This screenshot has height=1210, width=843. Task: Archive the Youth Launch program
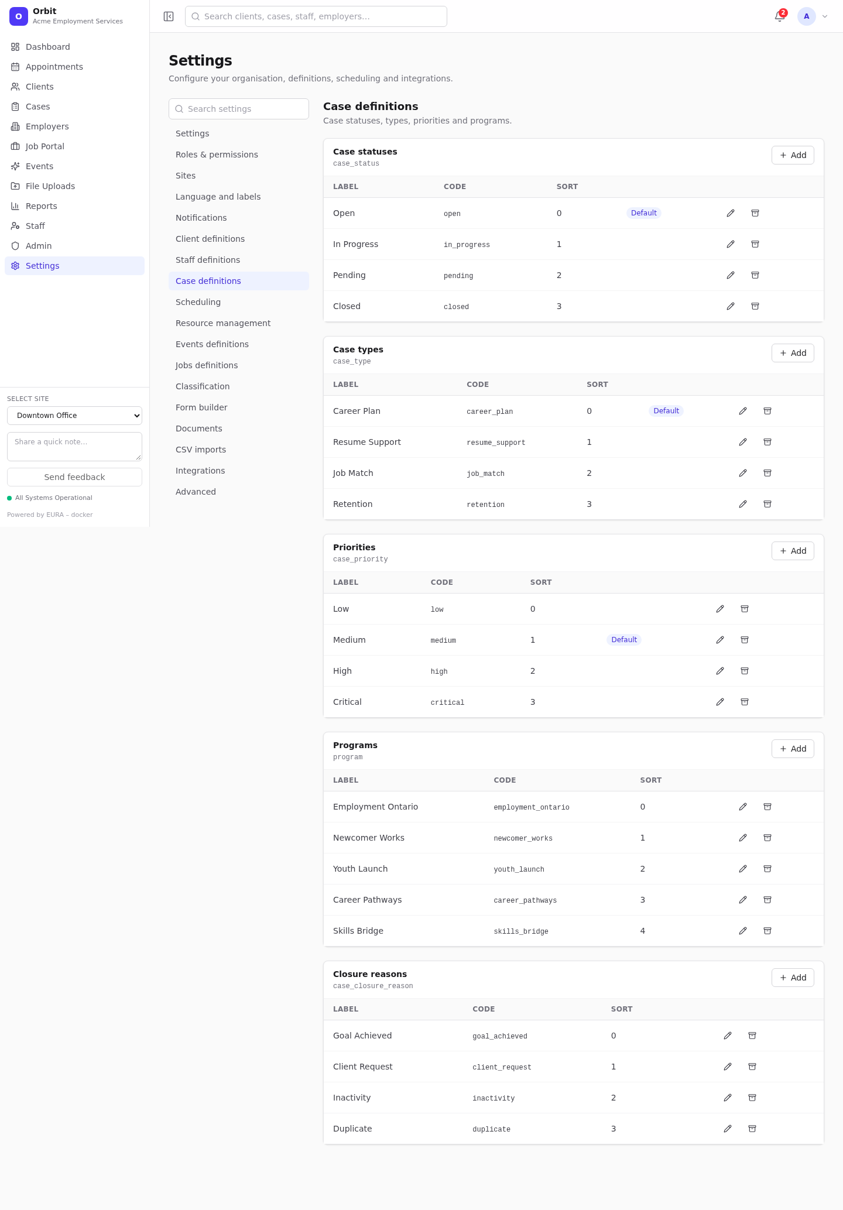pyautogui.click(x=767, y=869)
